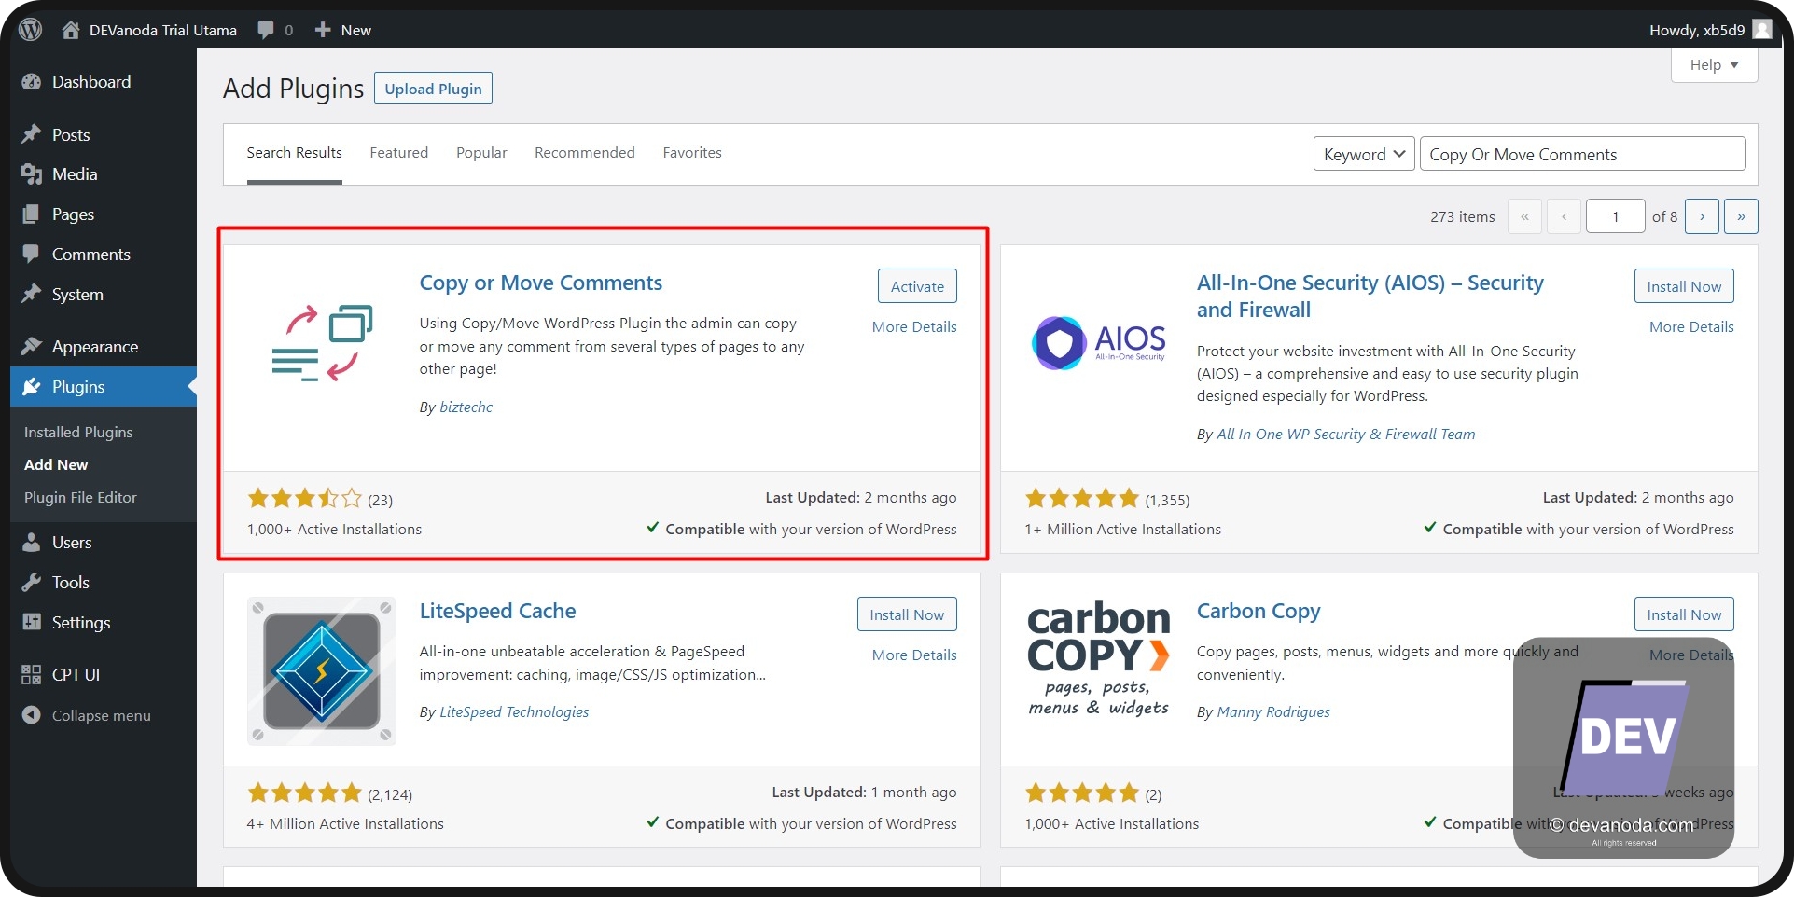This screenshot has width=1794, height=897.
Task: Open the WordPress logo menu
Action: pyautogui.click(x=31, y=30)
